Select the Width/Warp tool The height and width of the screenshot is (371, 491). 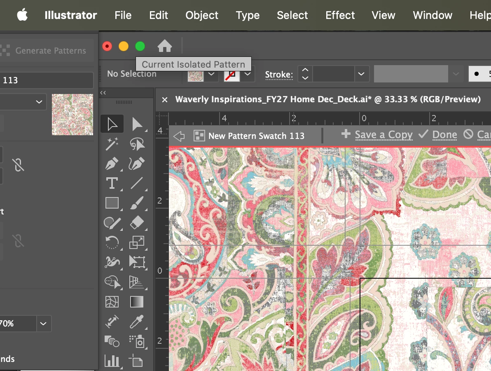(x=112, y=262)
